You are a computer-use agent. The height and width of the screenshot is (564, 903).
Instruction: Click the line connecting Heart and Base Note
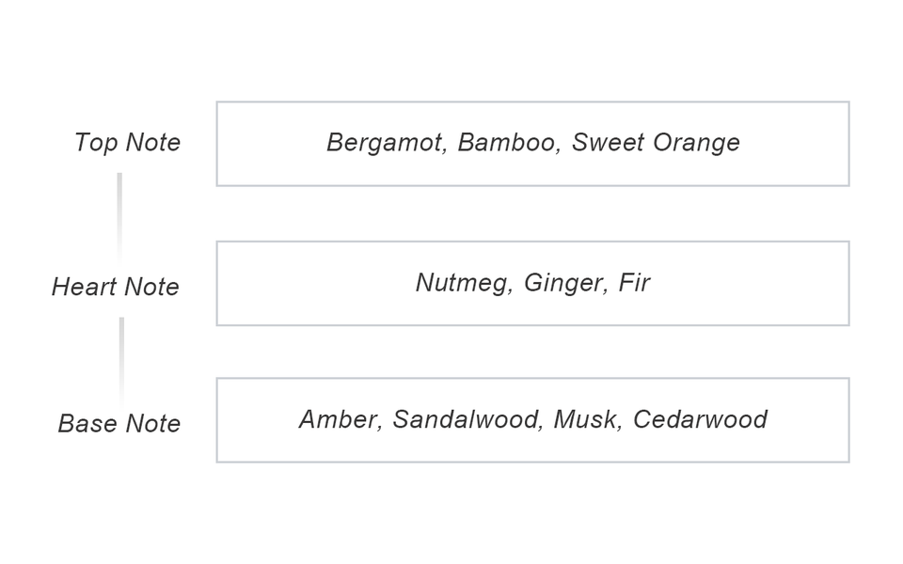121,359
